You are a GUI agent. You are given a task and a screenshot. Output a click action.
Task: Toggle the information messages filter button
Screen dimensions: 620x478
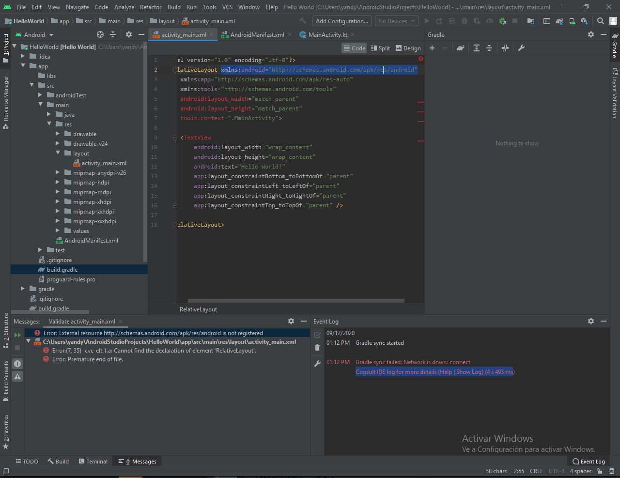(17, 364)
